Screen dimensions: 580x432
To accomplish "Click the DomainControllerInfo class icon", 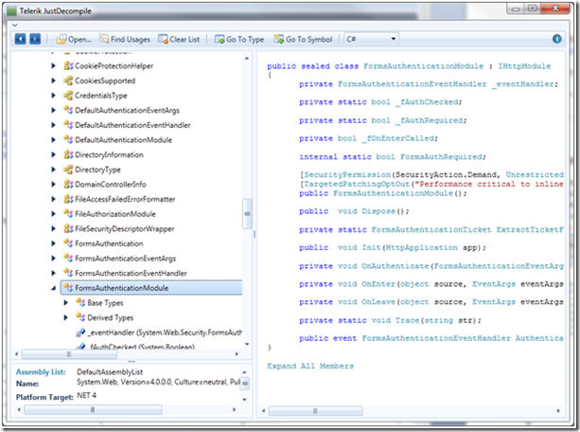I will [x=68, y=185].
